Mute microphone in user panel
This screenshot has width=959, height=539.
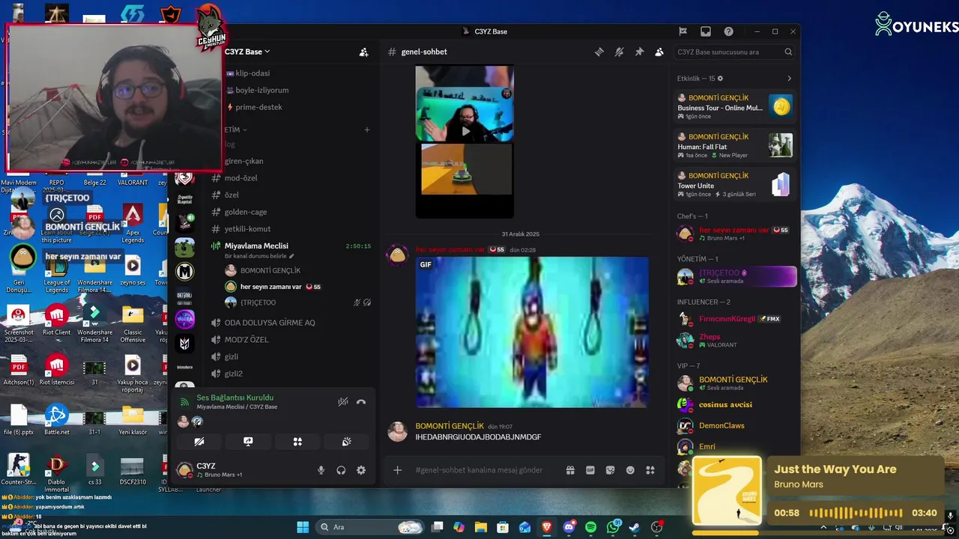[321, 470]
